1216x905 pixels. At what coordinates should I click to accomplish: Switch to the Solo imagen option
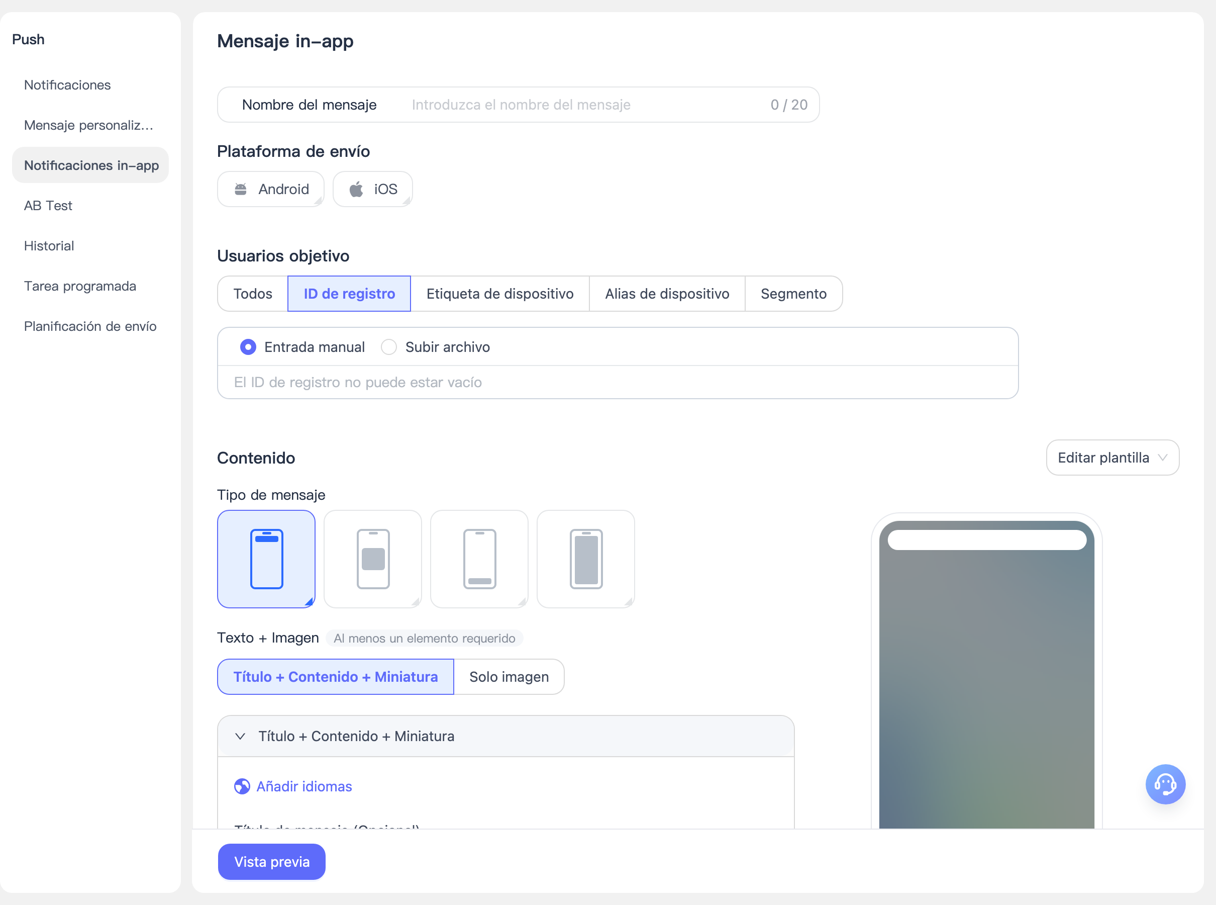pyautogui.click(x=509, y=677)
